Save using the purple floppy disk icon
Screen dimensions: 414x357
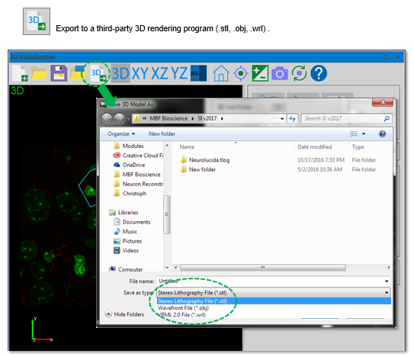(59, 73)
